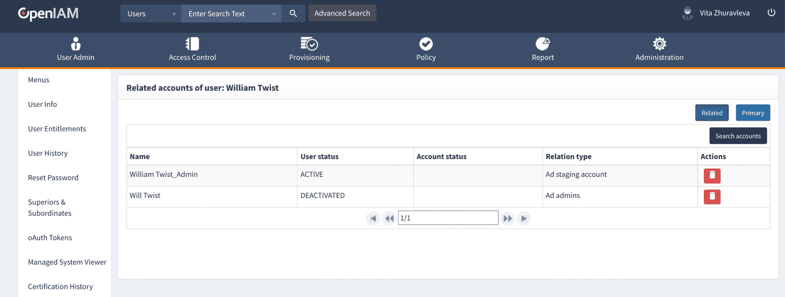The image size is (785, 297).
Task: Click the magnifier search icon
Action: pos(293,13)
